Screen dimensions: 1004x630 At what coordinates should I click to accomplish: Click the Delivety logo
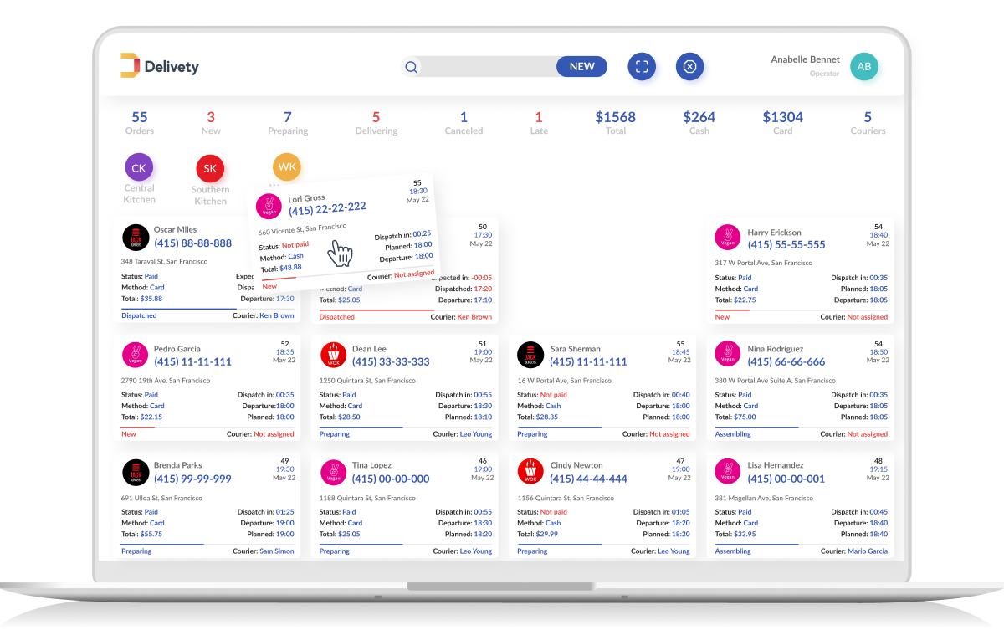(x=160, y=66)
